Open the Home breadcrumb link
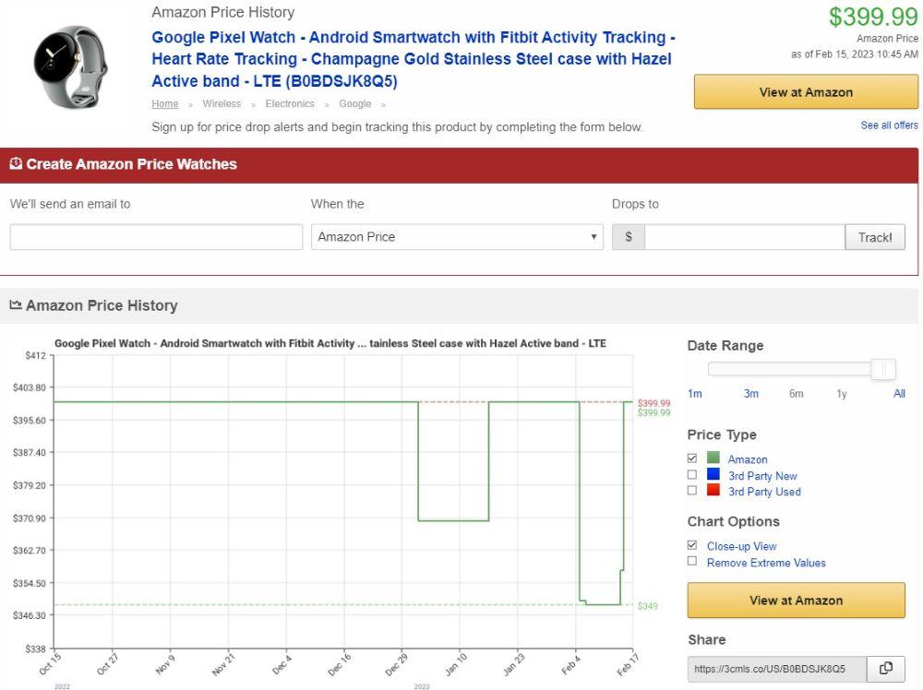The width and height of the screenshot is (923, 690). [x=164, y=103]
